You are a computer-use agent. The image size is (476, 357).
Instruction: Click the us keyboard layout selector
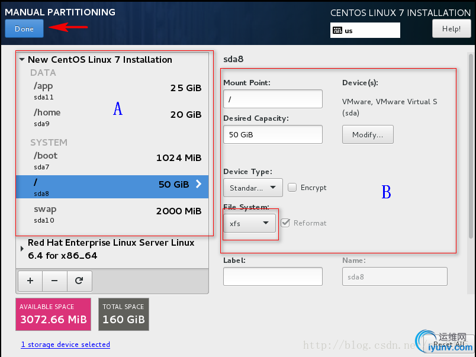pyautogui.click(x=365, y=30)
